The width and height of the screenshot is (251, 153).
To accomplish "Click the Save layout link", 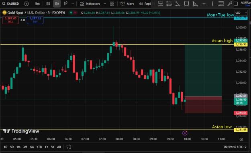I will (247, 6).
